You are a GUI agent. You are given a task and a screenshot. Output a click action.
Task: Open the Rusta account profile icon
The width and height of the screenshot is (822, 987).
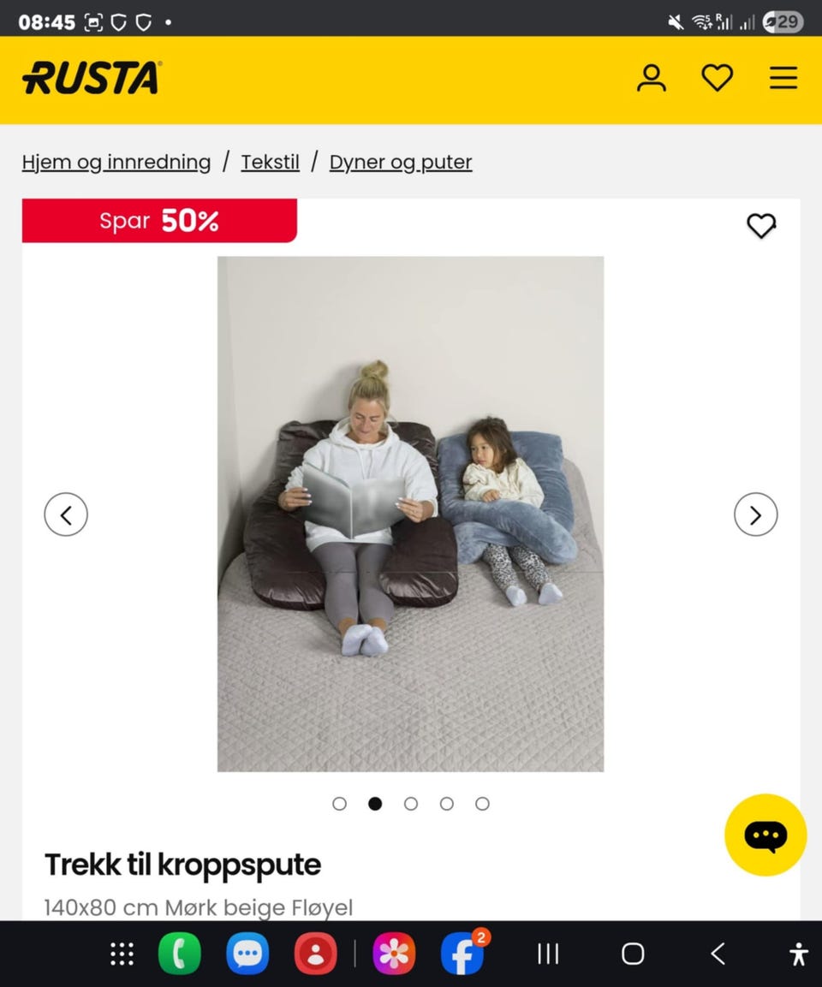click(x=652, y=78)
